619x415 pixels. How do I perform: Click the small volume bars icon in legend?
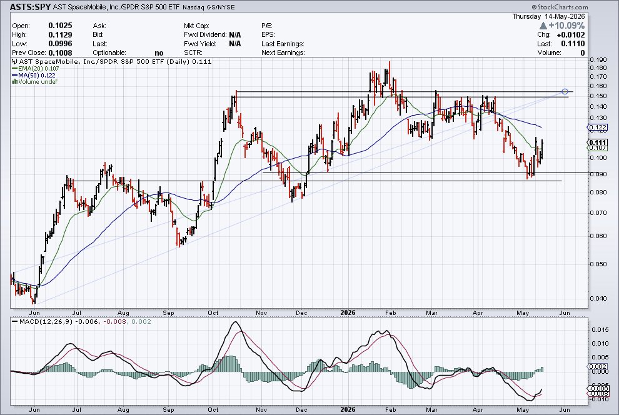pyautogui.click(x=14, y=81)
